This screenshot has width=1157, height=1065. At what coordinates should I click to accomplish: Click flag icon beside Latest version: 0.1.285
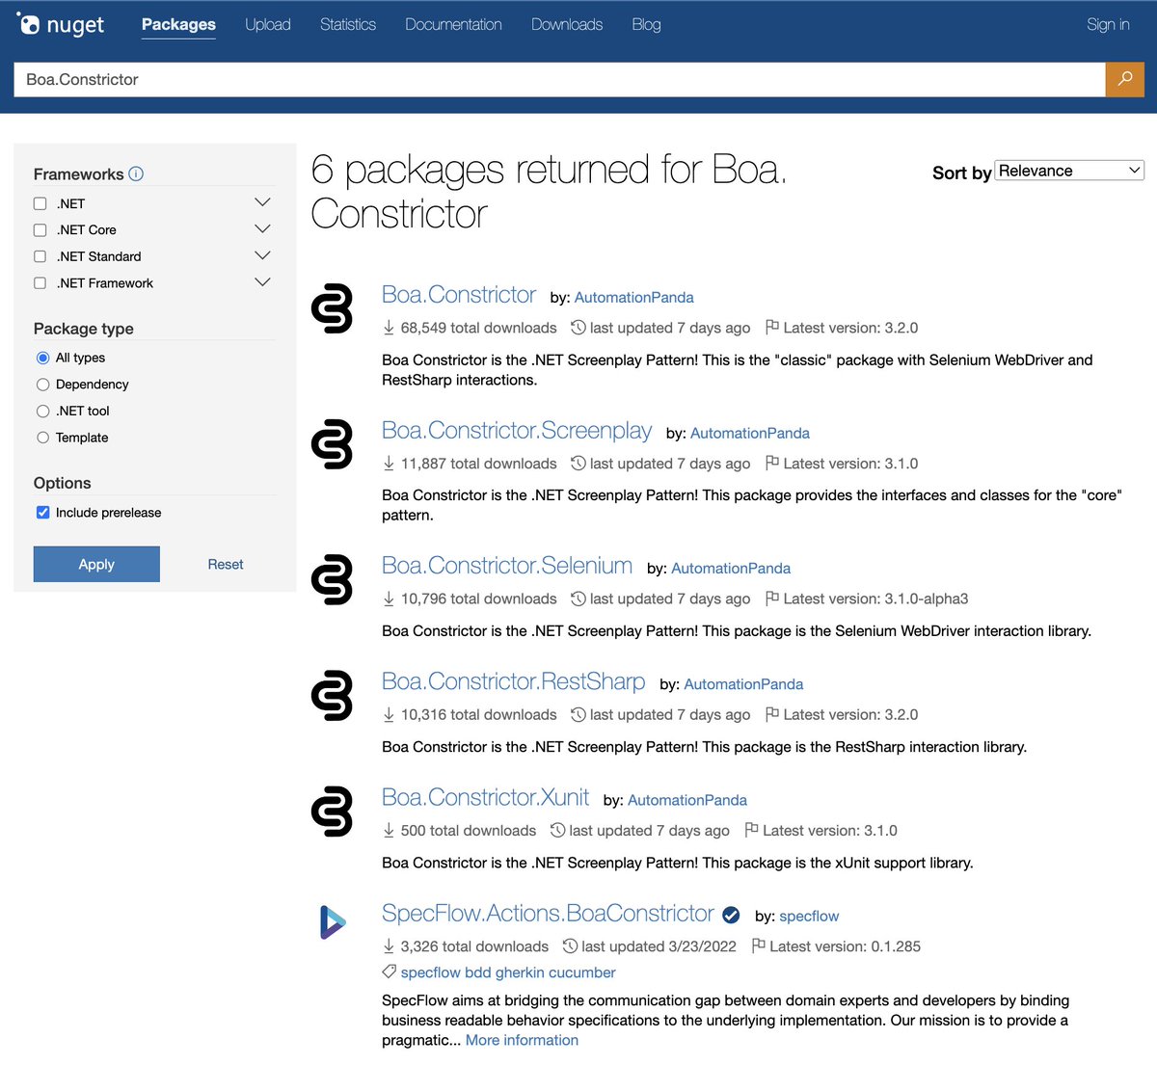(759, 946)
